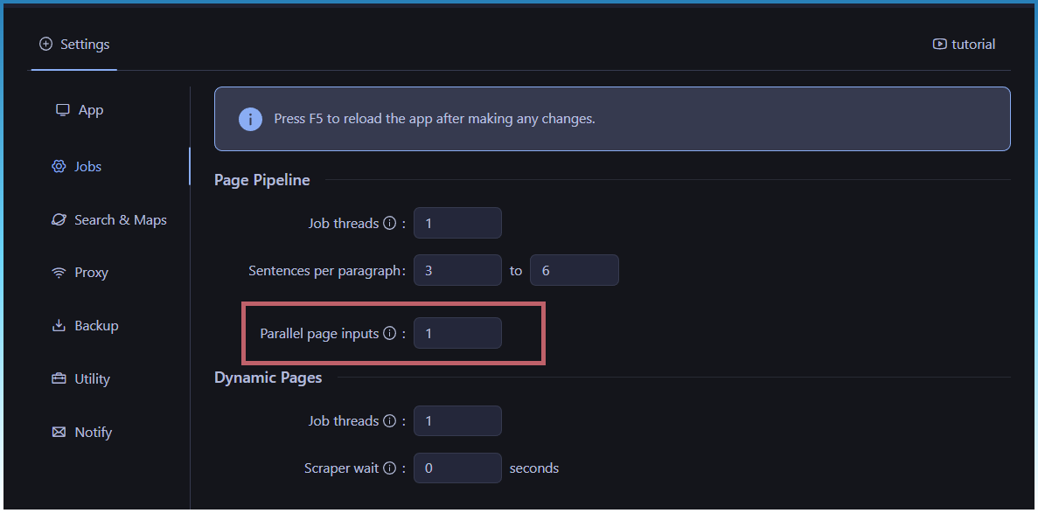Screen dimensions: 1038x513
Task: Click the Parallel page inputs field
Action: (457, 334)
